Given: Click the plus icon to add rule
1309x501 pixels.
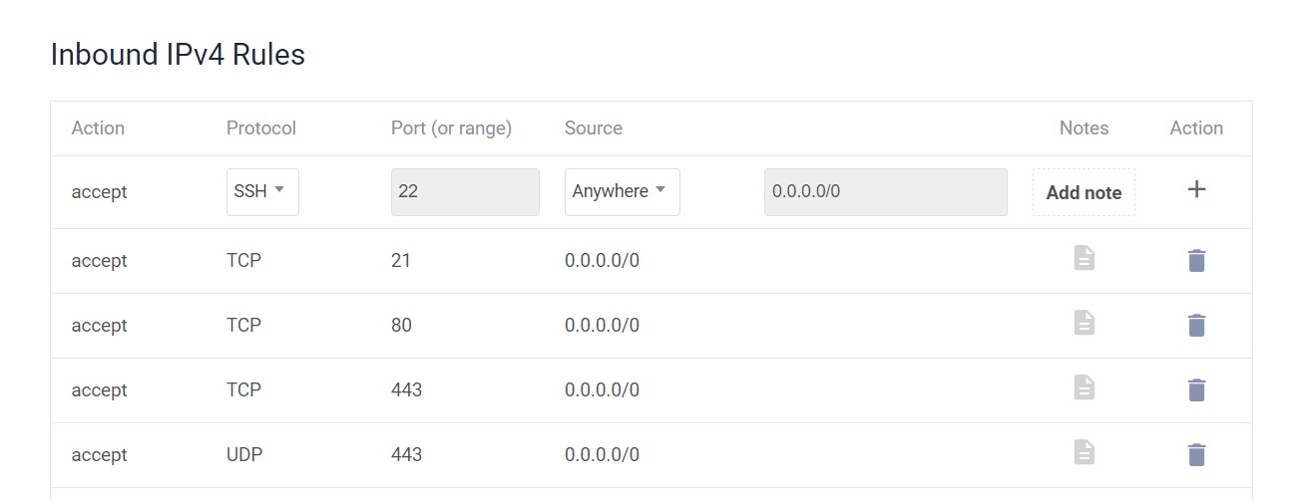Looking at the screenshot, I should pos(1196,190).
